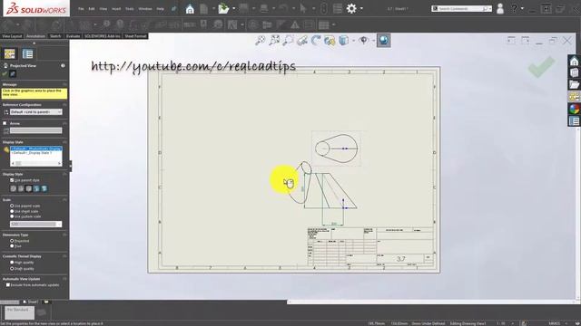
Task: Click the Select cursor icon
Action: click(303, 8)
